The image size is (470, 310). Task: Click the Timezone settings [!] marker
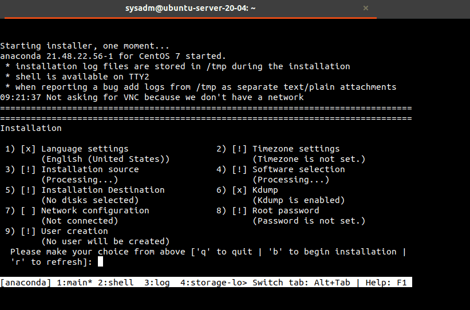[239, 149]
